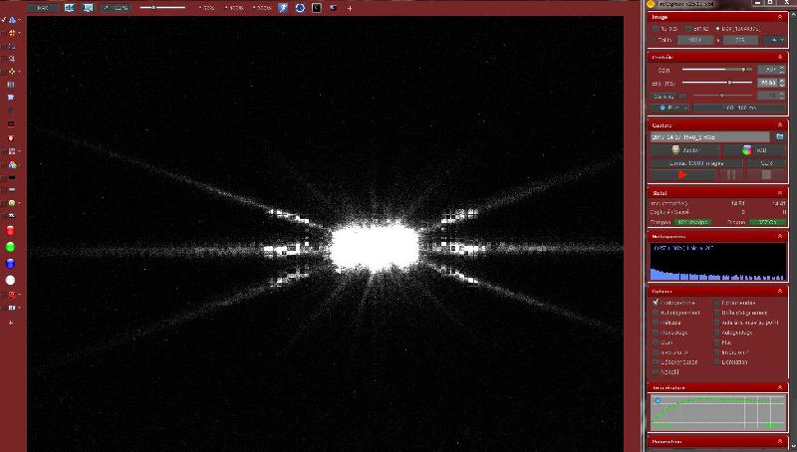The height and width of the screenshot is (452, 797).
Task: Adjust the exposure slider in Controls panel
Action: click(717, 83)
